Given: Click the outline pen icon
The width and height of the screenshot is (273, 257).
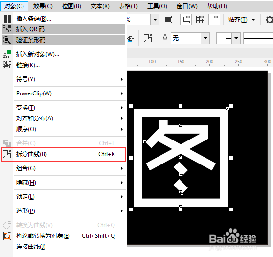Looking at the screenshot, I should [x=165, y=38].
